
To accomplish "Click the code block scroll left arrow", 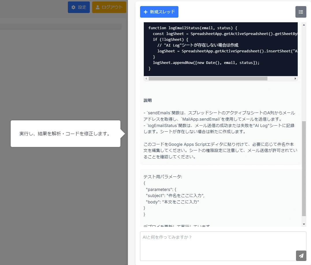I will click(x=146, y=79).
